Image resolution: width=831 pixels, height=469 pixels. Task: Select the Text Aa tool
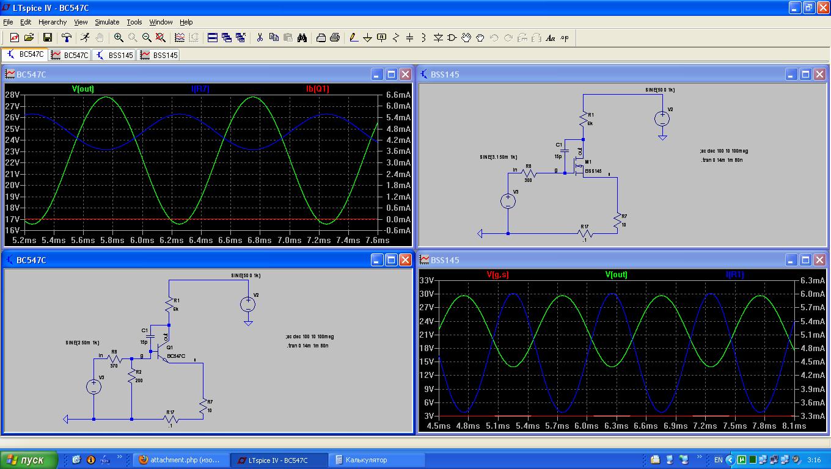(x=551, y=38)
